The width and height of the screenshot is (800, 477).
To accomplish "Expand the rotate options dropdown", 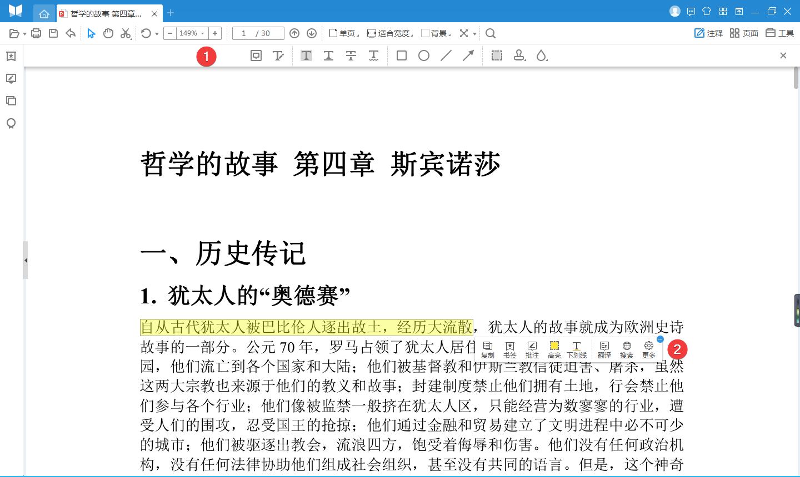I will [x=157, y=33].
